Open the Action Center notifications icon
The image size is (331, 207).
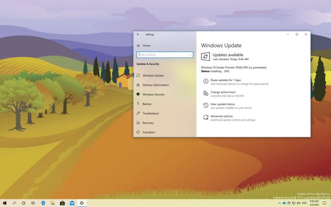tap(325, 203)
